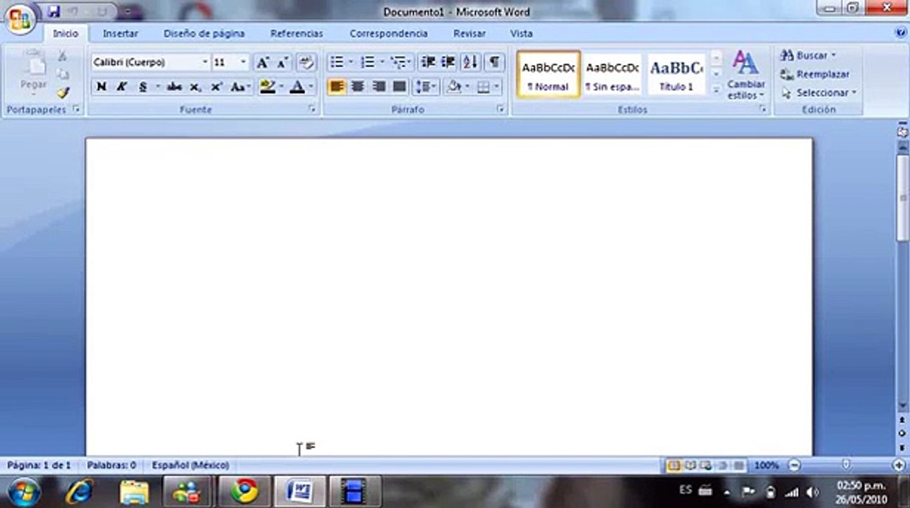Open the Insertar tab
The width and height of the screenshot is (910, 508).
pos(121,33)
